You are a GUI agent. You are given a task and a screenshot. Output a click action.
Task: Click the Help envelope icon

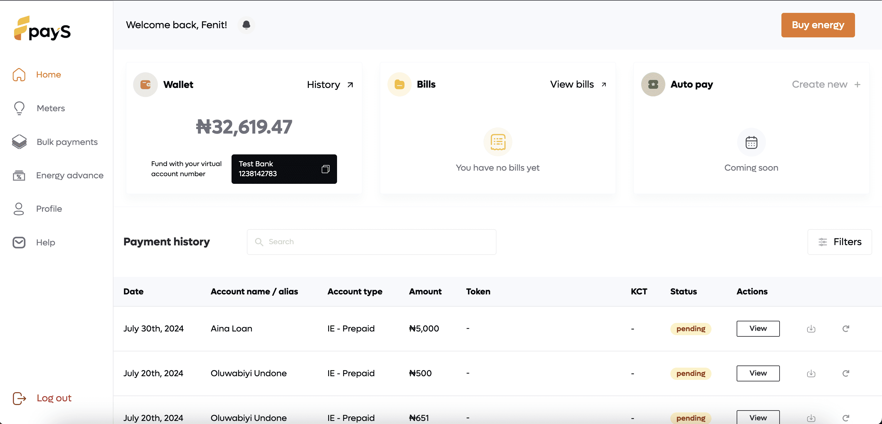click(19, 242)
